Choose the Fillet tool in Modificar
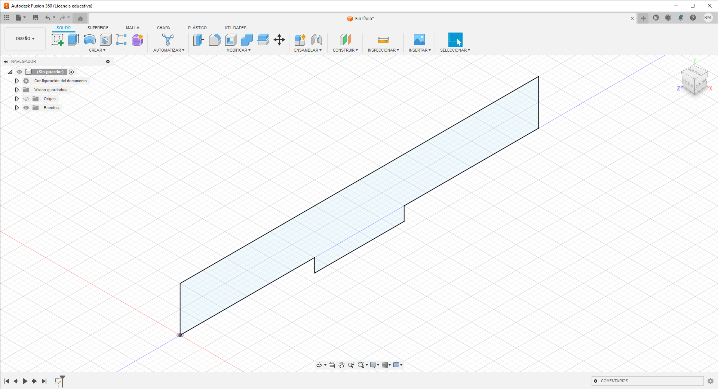Viewport: 718px width, 389px height. (x=215, y=39)
